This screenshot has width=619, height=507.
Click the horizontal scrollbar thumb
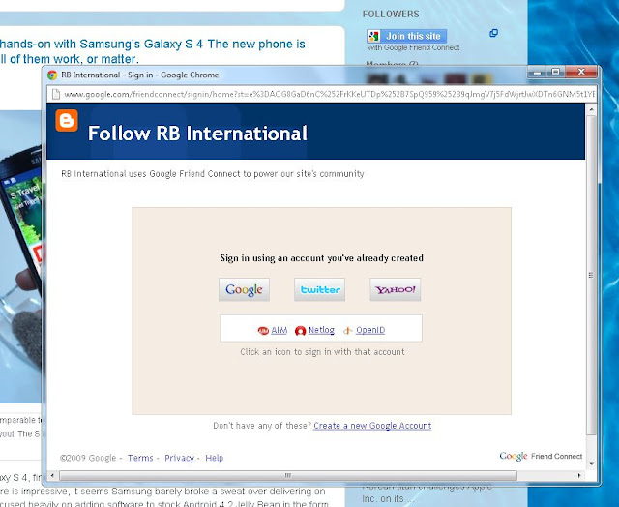(x=288, y=475)
